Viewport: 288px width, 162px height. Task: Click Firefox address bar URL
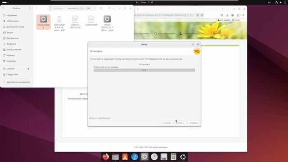[164, 15]
